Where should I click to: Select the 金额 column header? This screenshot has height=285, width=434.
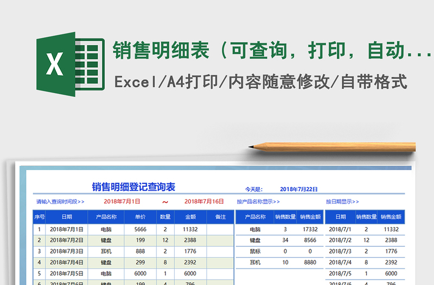click(190, 217)
